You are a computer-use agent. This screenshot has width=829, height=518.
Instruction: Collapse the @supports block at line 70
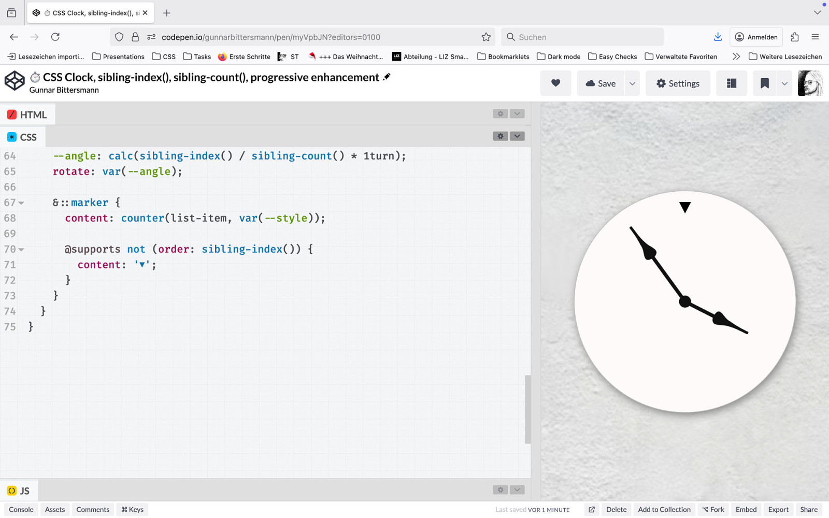point(21,250)
